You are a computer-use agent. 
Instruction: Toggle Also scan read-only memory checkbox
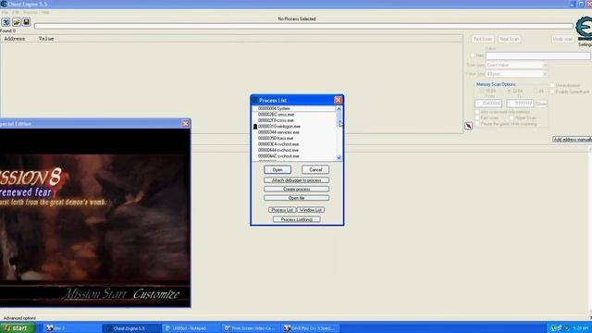click(477, 112)
